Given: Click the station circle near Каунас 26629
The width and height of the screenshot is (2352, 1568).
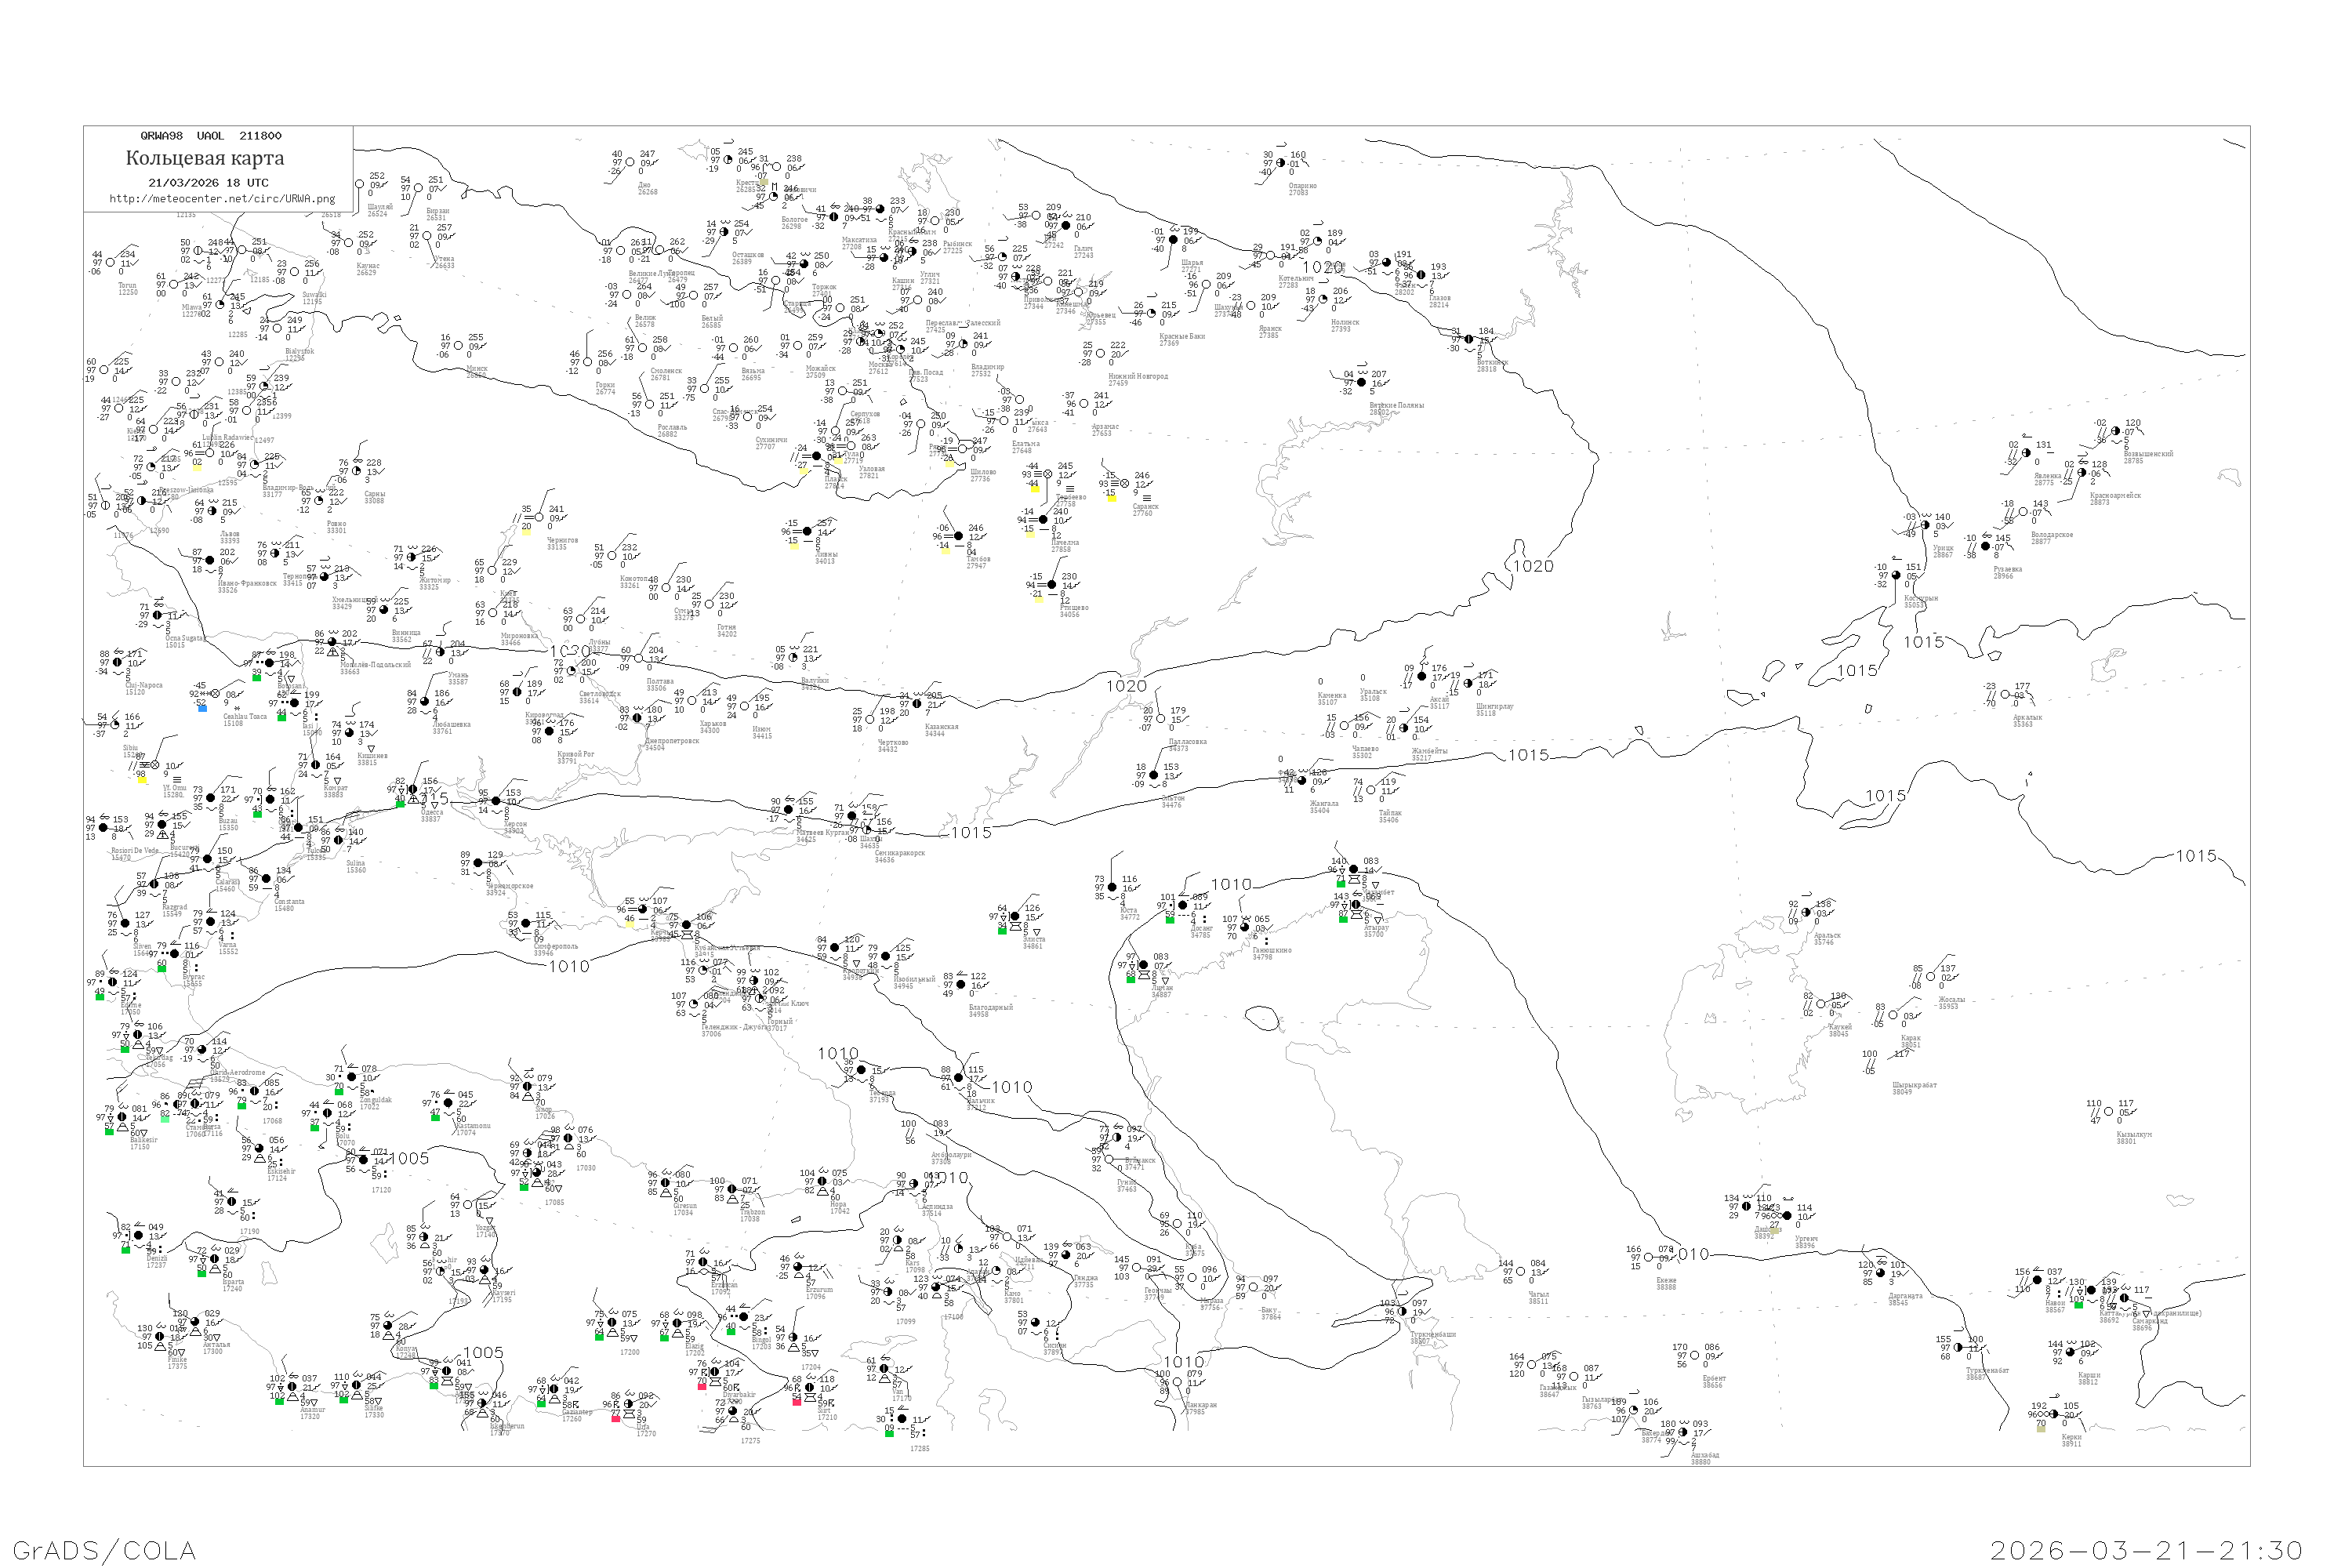Looking at the screenshot, I should pos(348,244).
